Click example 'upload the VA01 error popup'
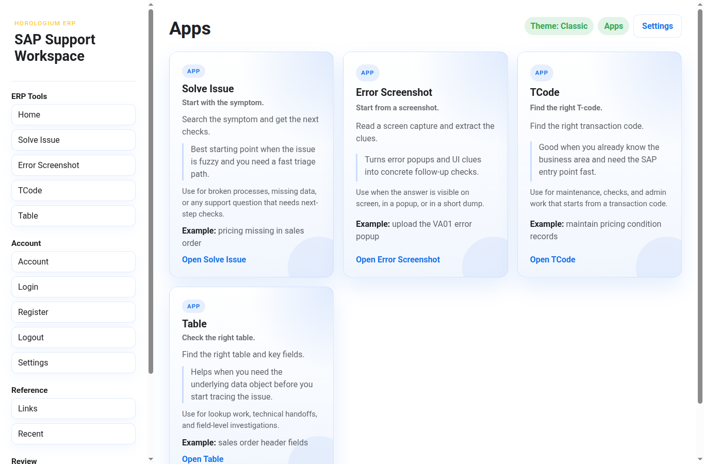The height and width of the screenshot is (464, 704). [414, 230]
